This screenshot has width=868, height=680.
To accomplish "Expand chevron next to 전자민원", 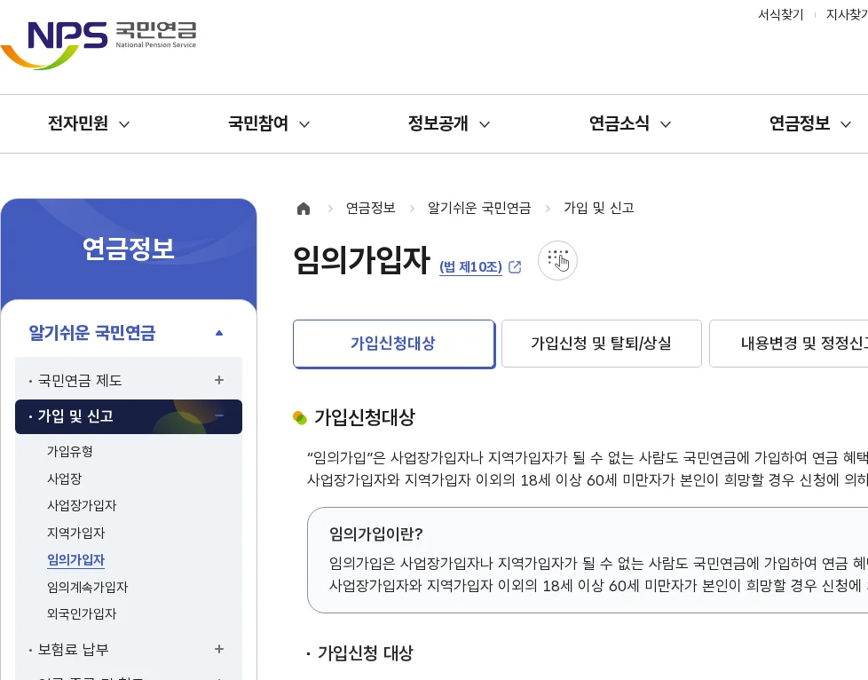I will click(124, 124).
